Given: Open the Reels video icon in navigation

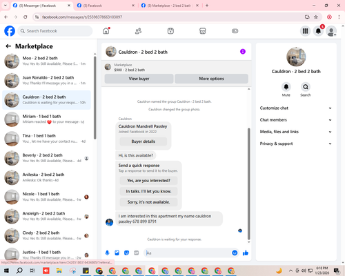Looking at the screenshot, I should point(170,31).
